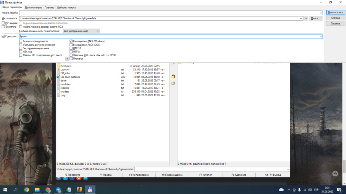Click the CD_loot_distance xlsx file icon

pyautogui.click(x=58, y=77)
